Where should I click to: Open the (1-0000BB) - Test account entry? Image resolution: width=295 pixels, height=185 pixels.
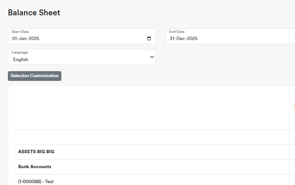(x=36, y=182)
